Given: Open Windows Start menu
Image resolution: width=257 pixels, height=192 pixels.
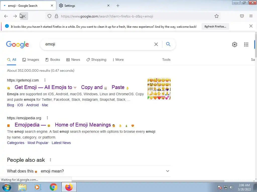Looking at the screenshot, I should (7, 187).
